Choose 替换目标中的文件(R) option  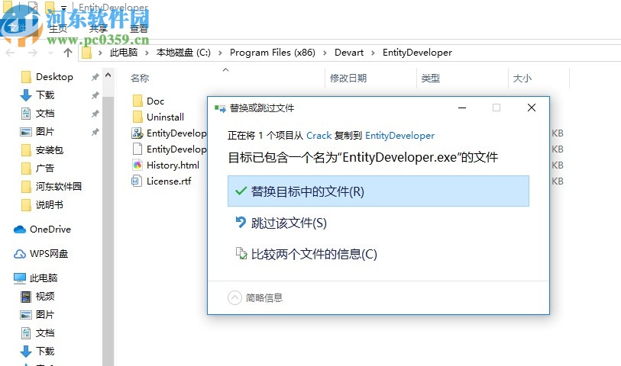(378, 191)
